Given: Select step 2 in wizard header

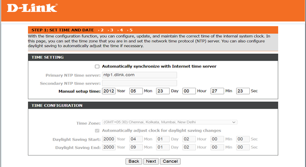Looking at the screenshot, I should click(x=102, y=30).
